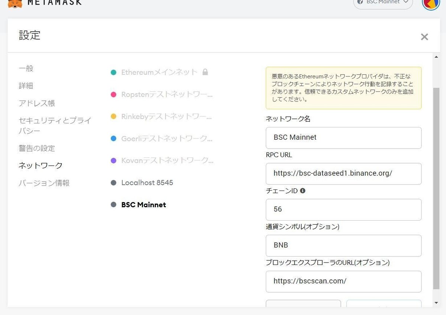Open the 一般 settings section
This screenshot has width=446, height=315.
[x=26, y=68]
